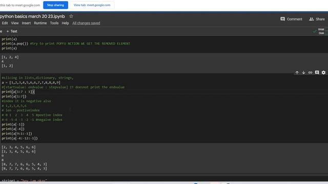Open the Insert menu

[x=26, y=23]
